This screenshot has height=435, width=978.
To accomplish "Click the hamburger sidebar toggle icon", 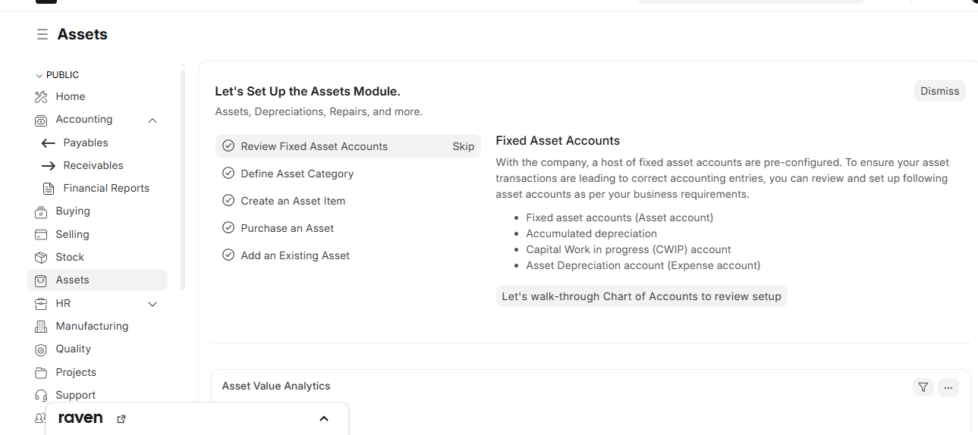I will 42,35.
